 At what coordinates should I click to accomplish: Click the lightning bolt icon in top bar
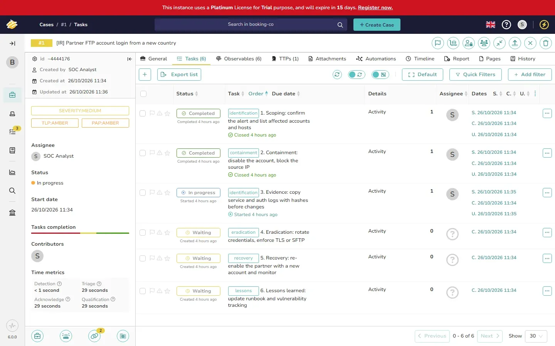pyautogui.click(x=544, y=25)
